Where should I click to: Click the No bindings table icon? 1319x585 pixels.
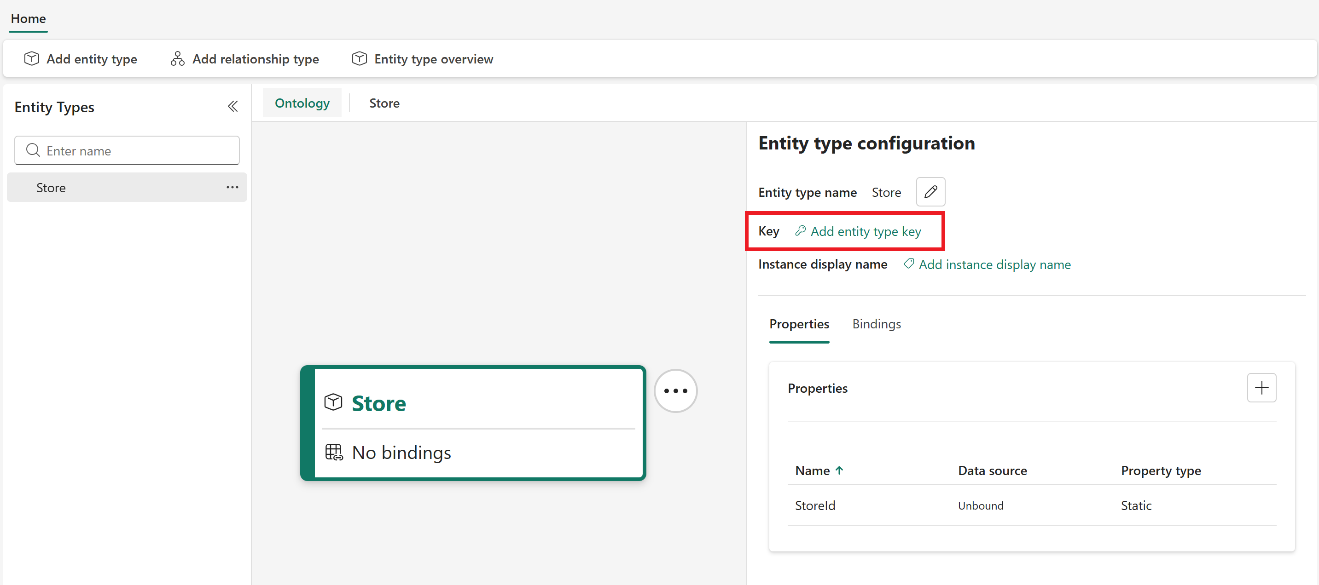click(334, 453)
